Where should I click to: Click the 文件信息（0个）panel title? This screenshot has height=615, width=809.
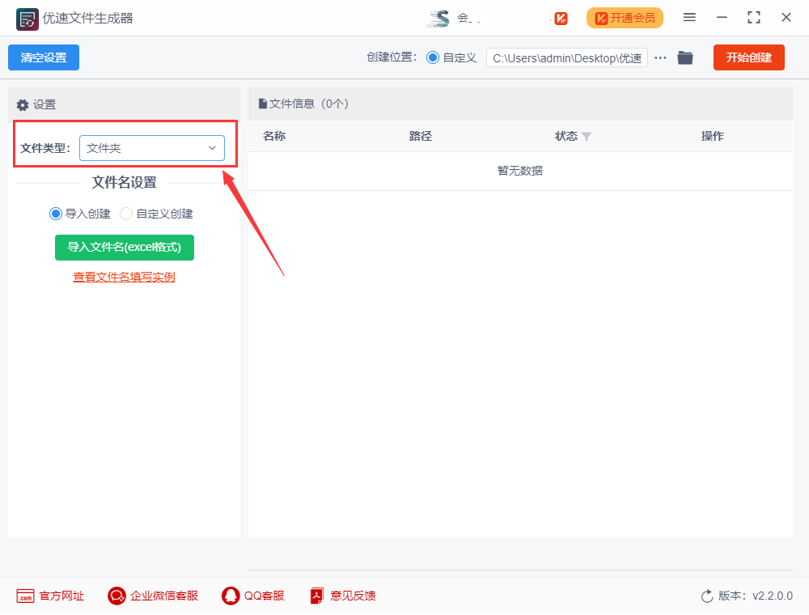[x=308, y=104]
